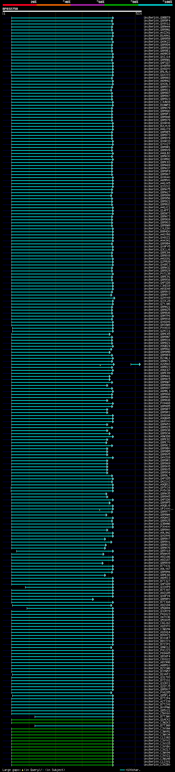Select hit label UniRef100_Q70XZ7
175x772 pixels.
click(157, 144)
